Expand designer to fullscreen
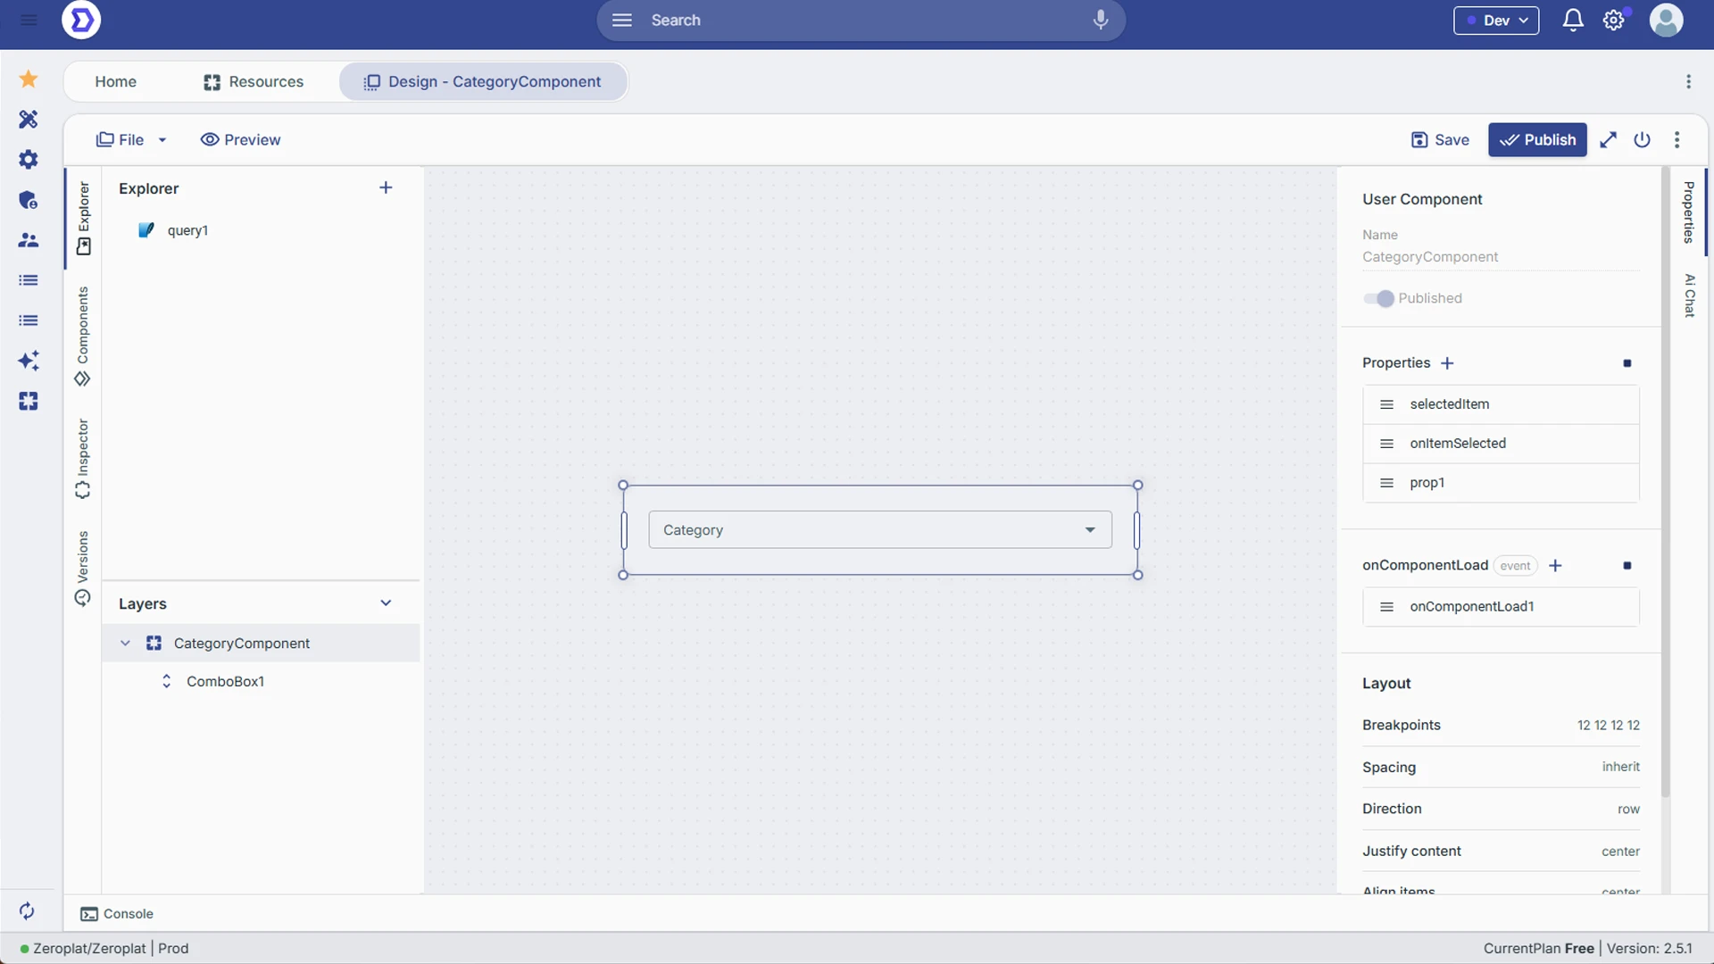The height and width of the screenshot is (964, 1714). point(1608,139)
